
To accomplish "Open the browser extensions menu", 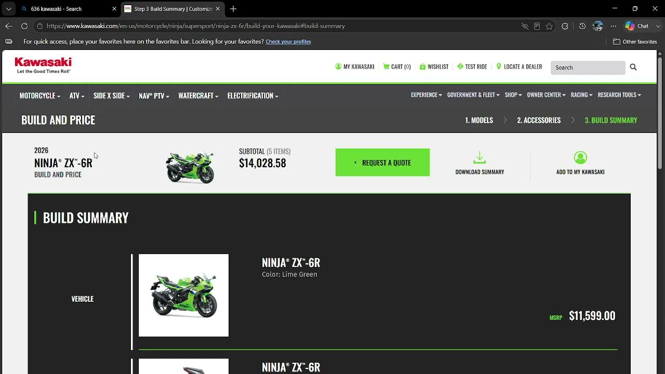I will [x=565, y=26].
